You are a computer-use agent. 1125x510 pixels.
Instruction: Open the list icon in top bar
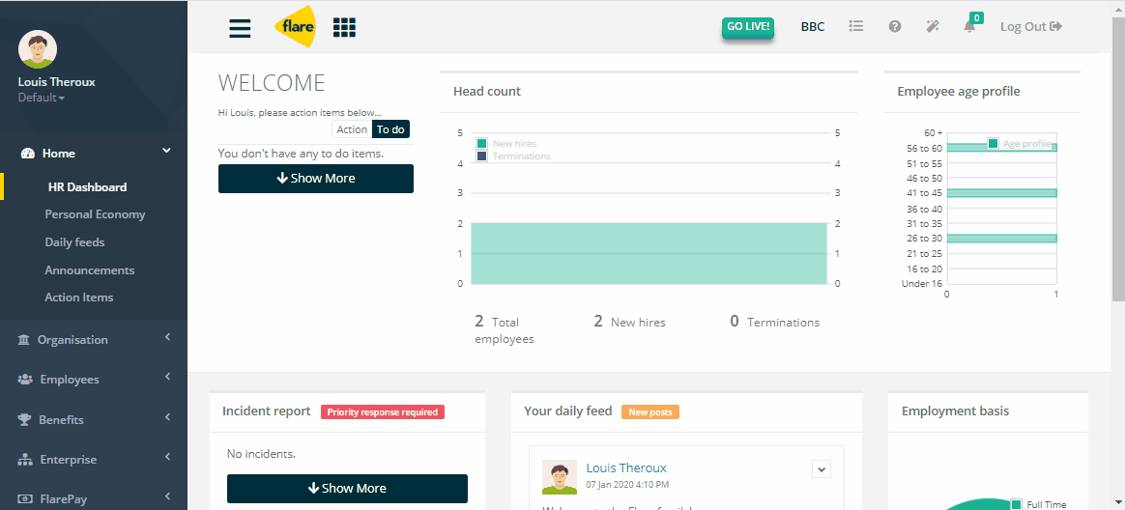coord(856,26)
